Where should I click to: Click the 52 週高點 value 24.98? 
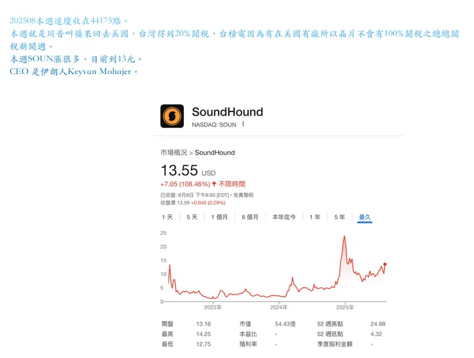pyautogui.click(x=378, y=324)
